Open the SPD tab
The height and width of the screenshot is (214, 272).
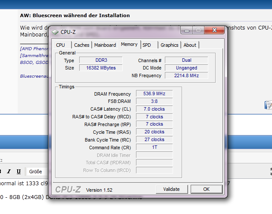[149, 45]
